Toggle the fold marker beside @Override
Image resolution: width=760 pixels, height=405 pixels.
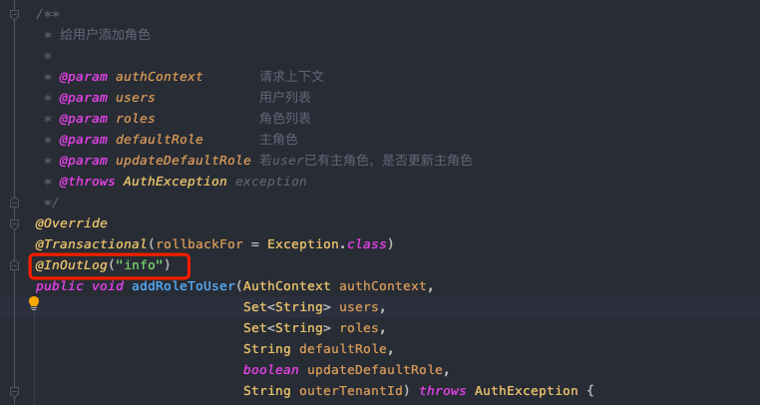[15, 223]
